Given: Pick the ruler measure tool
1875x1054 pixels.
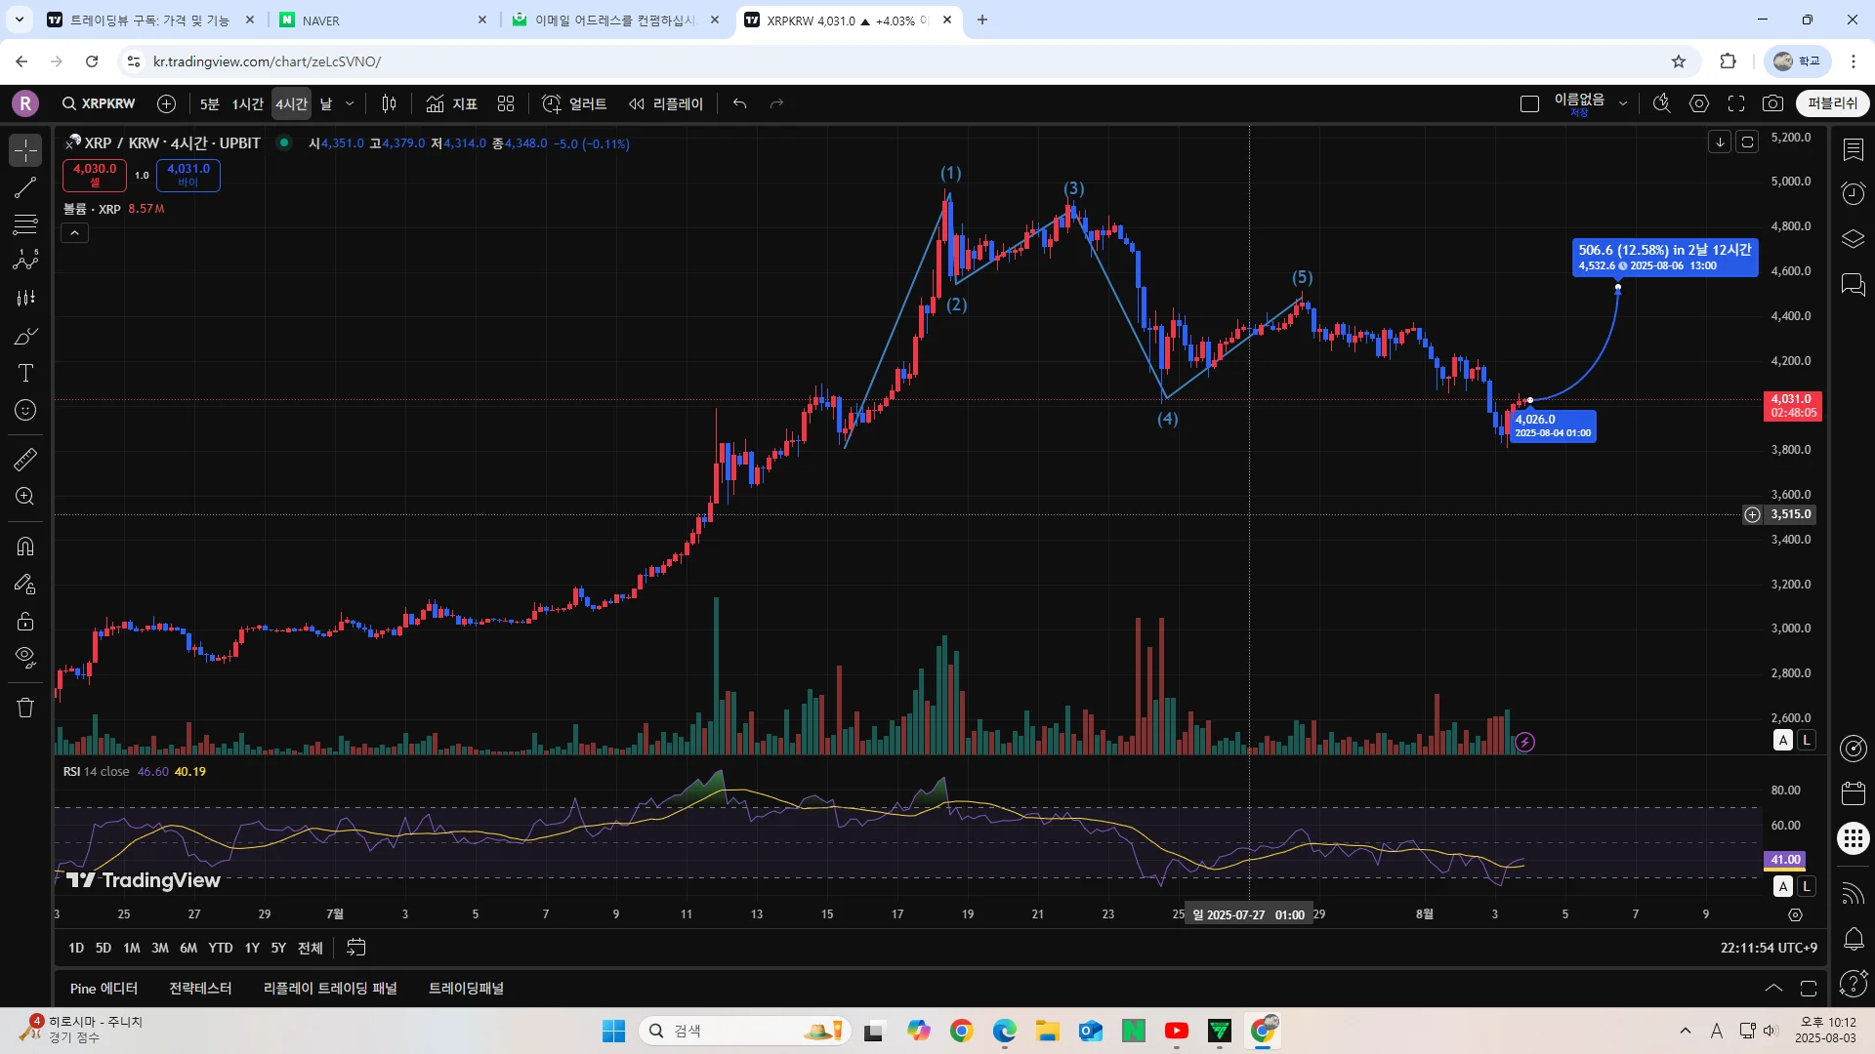Looking at the screenshot, I should pyautogui.click(x=25, y=459).
